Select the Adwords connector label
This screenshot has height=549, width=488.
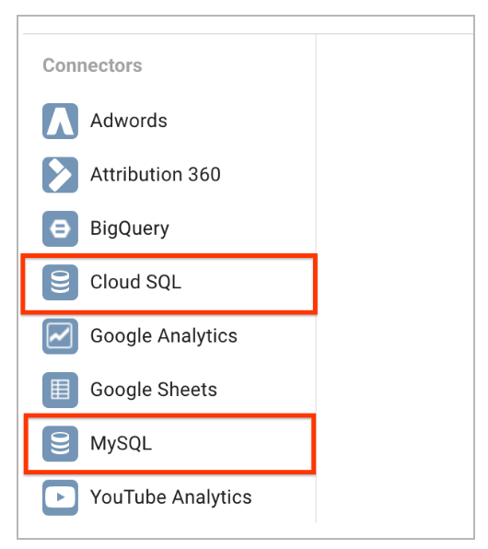point(129,121)
